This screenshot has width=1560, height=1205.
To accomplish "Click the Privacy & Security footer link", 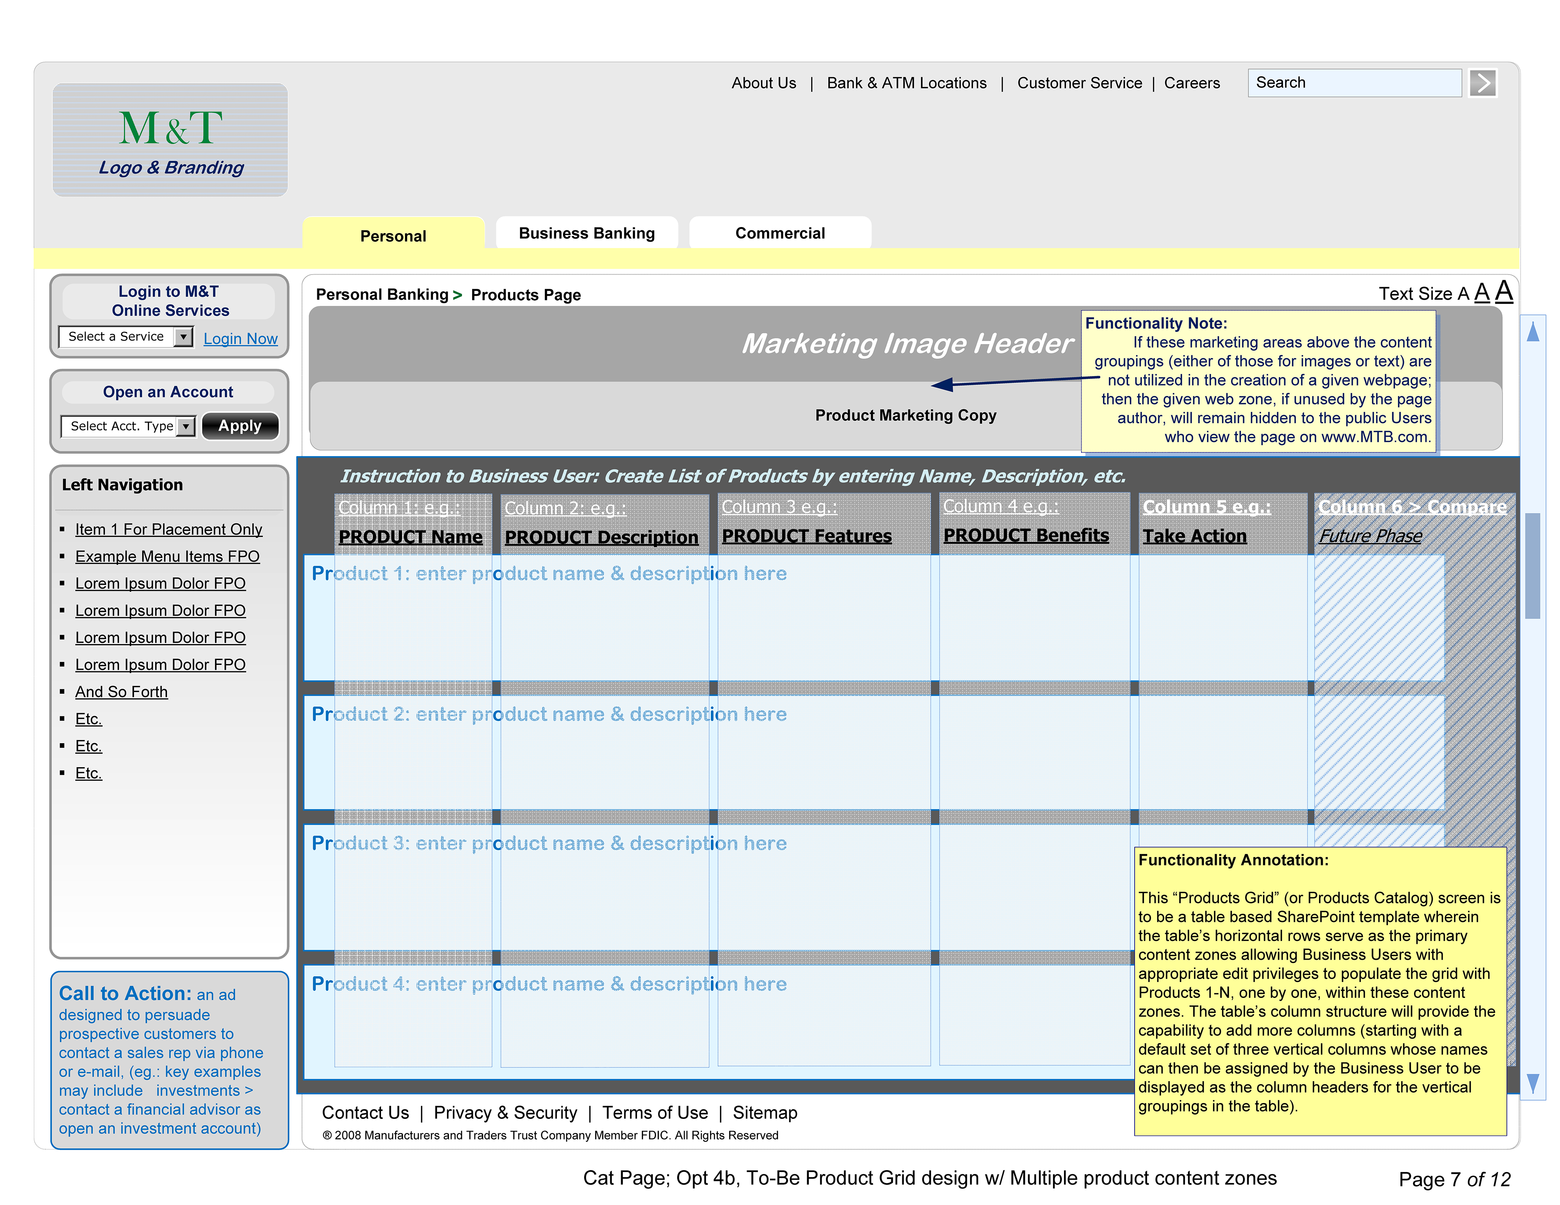I will tap(505, 1112).
